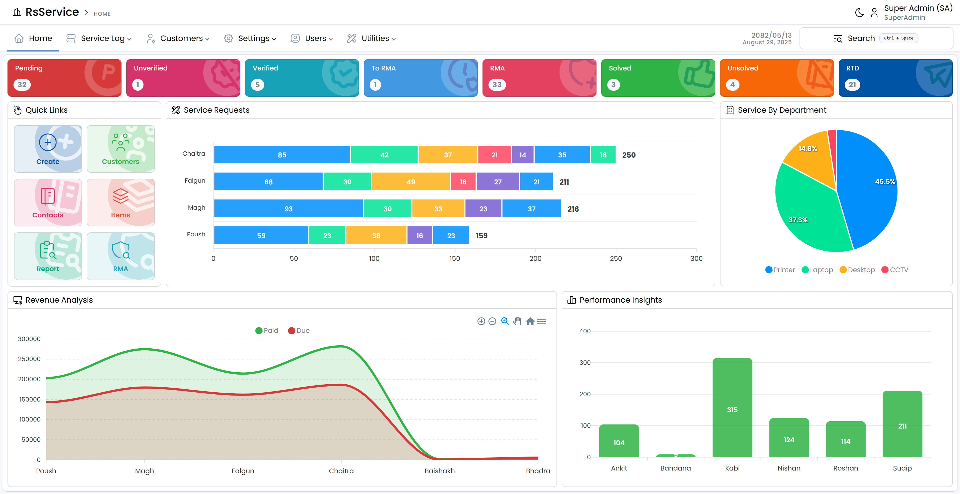This screenshot has width=960, height=494.
Task: Click the Revenue Analysis panel icon
Action: pos(17,300)
